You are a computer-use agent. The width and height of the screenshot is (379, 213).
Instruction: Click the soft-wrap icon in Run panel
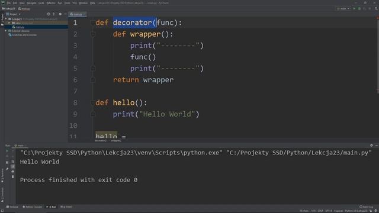[x=13, y=162]
